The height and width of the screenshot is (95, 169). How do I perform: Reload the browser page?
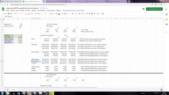tap(8, 5)
